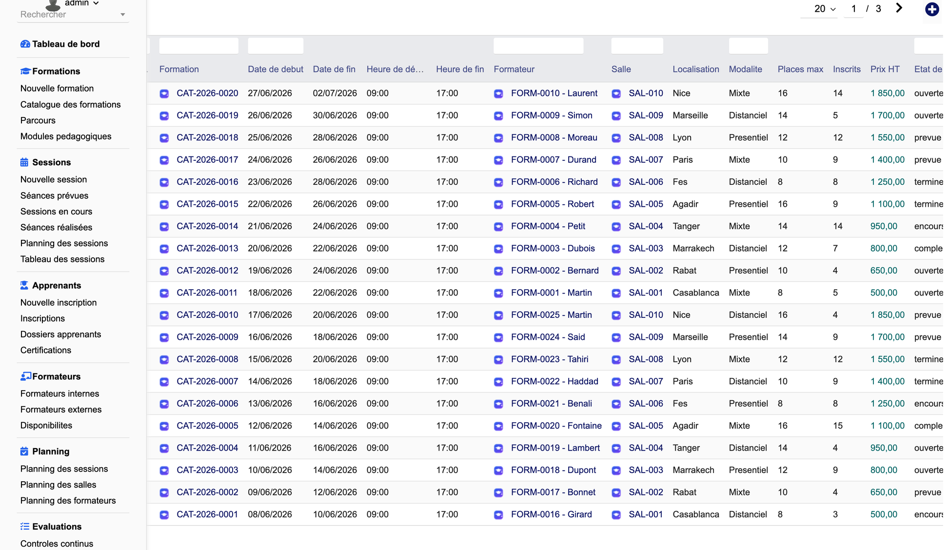Screen dimensions: 949x550
Task: Sort by Date de fin column header
Action: tap(334, 69)
